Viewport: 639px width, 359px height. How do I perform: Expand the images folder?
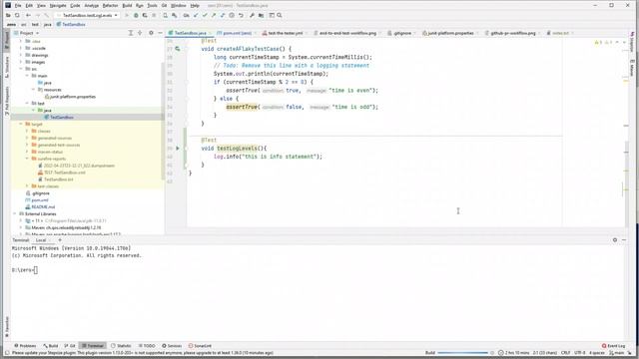click(21, 62)
